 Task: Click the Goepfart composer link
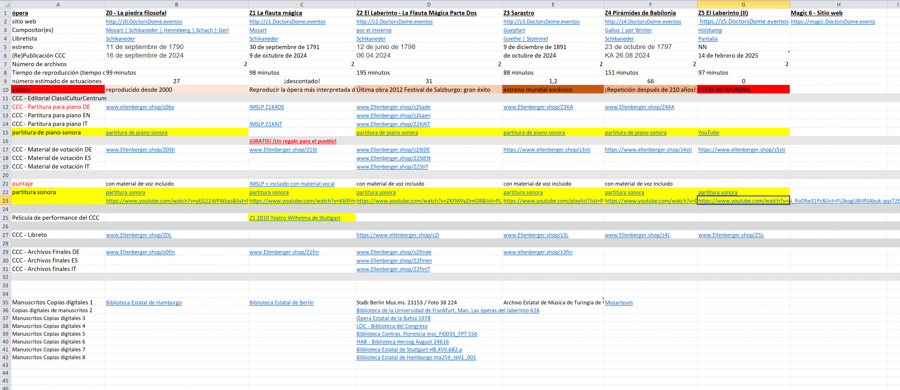coord(514,30)
